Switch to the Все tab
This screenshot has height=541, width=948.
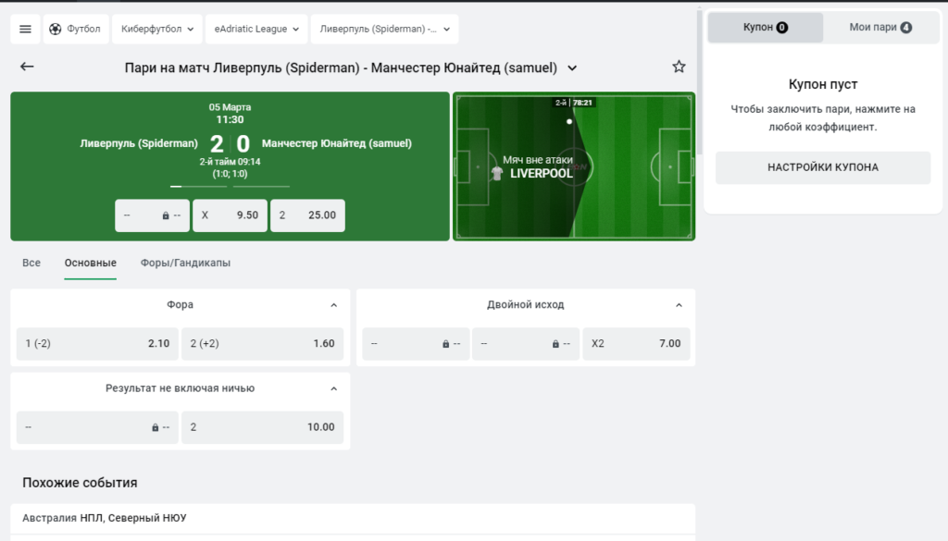31,263
